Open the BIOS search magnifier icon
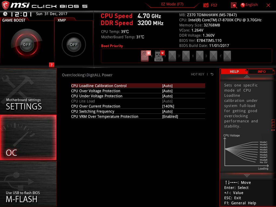The height and width of the screenshot is (207, 276). click(x=234, y=5)
